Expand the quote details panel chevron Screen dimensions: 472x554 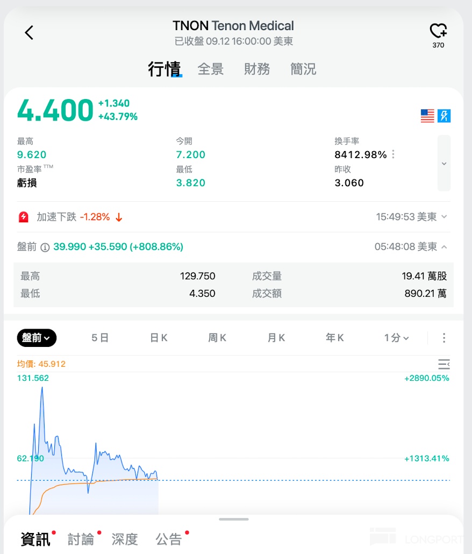coord(444,163)
